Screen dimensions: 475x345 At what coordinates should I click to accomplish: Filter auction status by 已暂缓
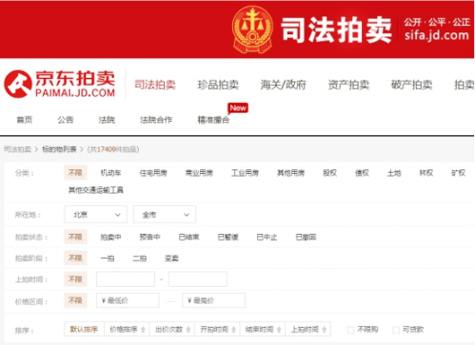[228, 237]
